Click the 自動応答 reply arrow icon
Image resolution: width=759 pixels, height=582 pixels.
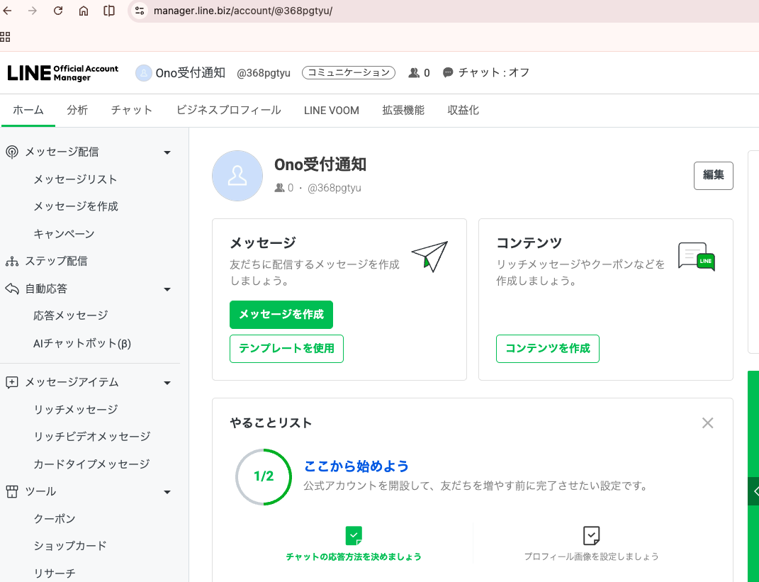(12, 289)
